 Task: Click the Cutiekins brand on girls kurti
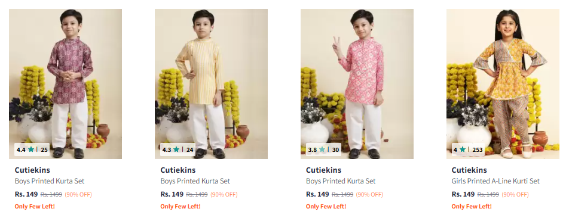469,170
